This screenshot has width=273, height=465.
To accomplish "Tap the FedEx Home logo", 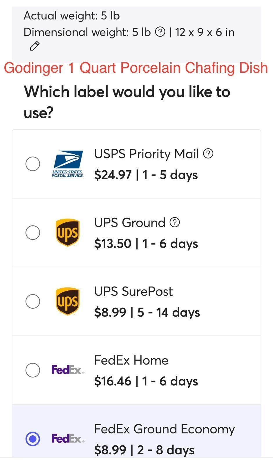I will pyautogui.click(x=68, y=370).
